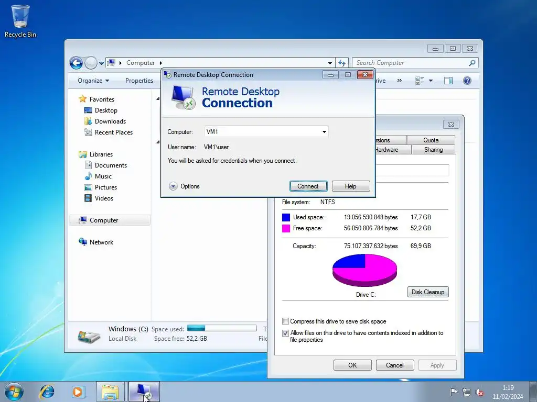Open the Computer combo box dropdown arrow

(324, 131)
